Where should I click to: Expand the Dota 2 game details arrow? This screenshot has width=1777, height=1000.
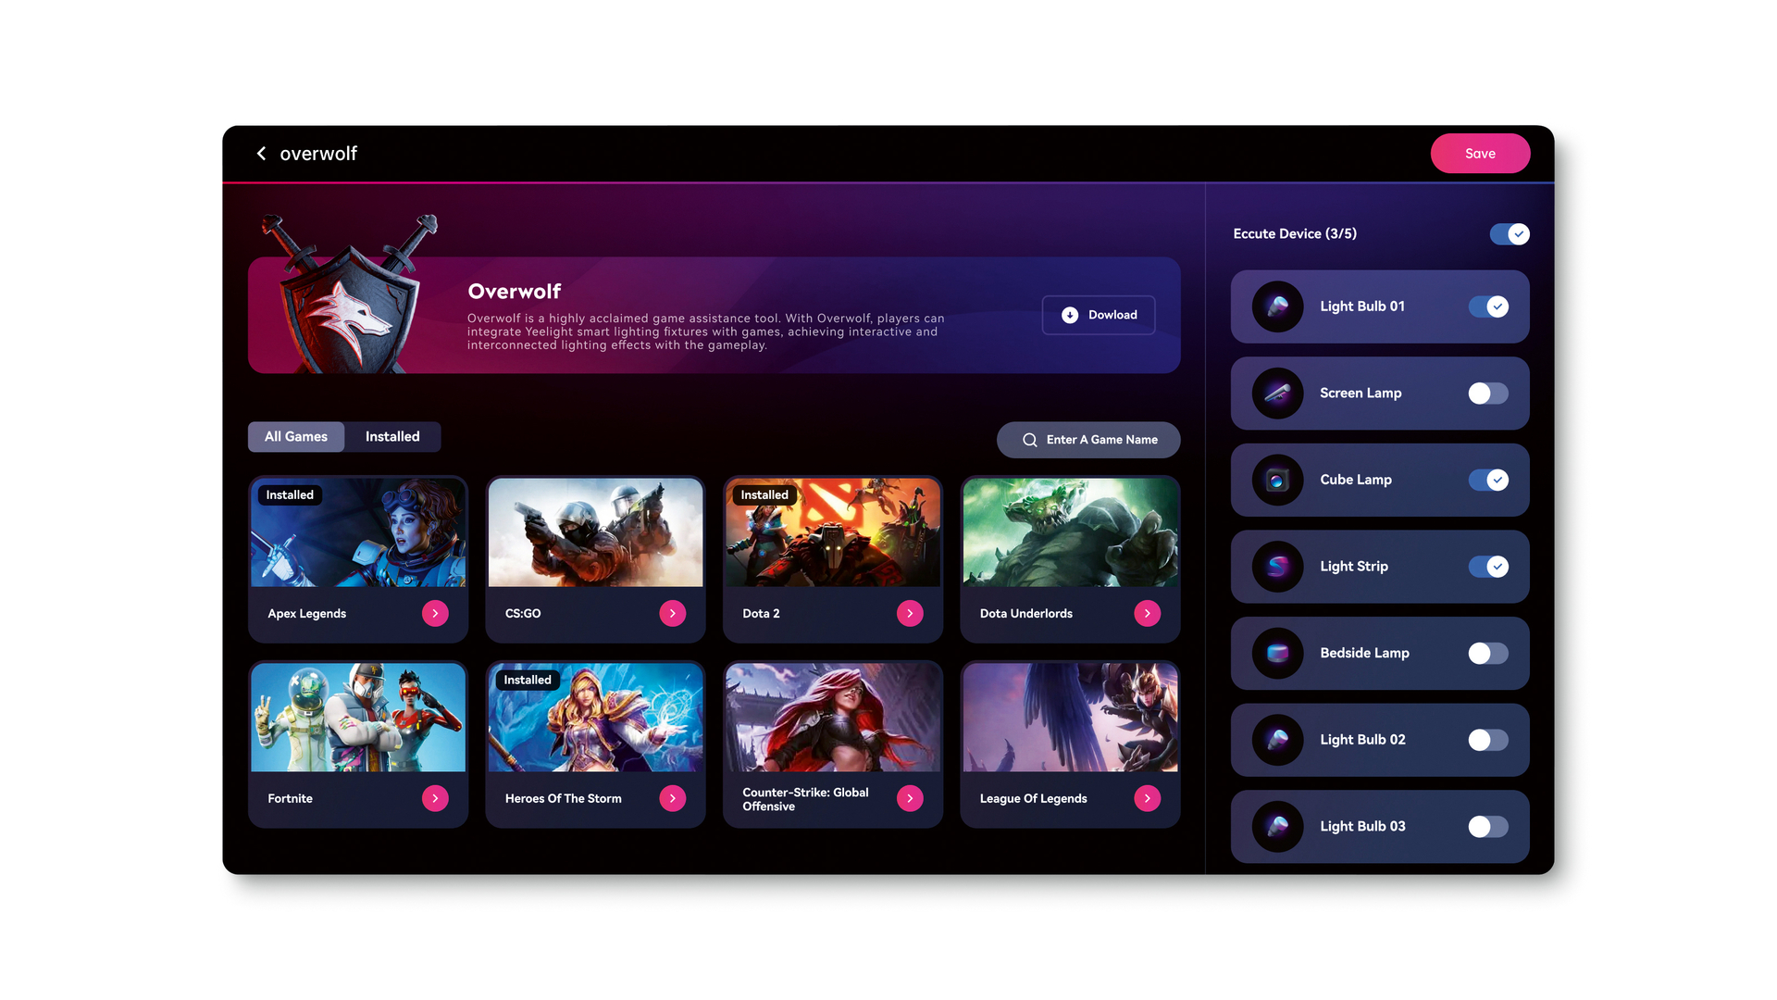(x=909, y=613)
